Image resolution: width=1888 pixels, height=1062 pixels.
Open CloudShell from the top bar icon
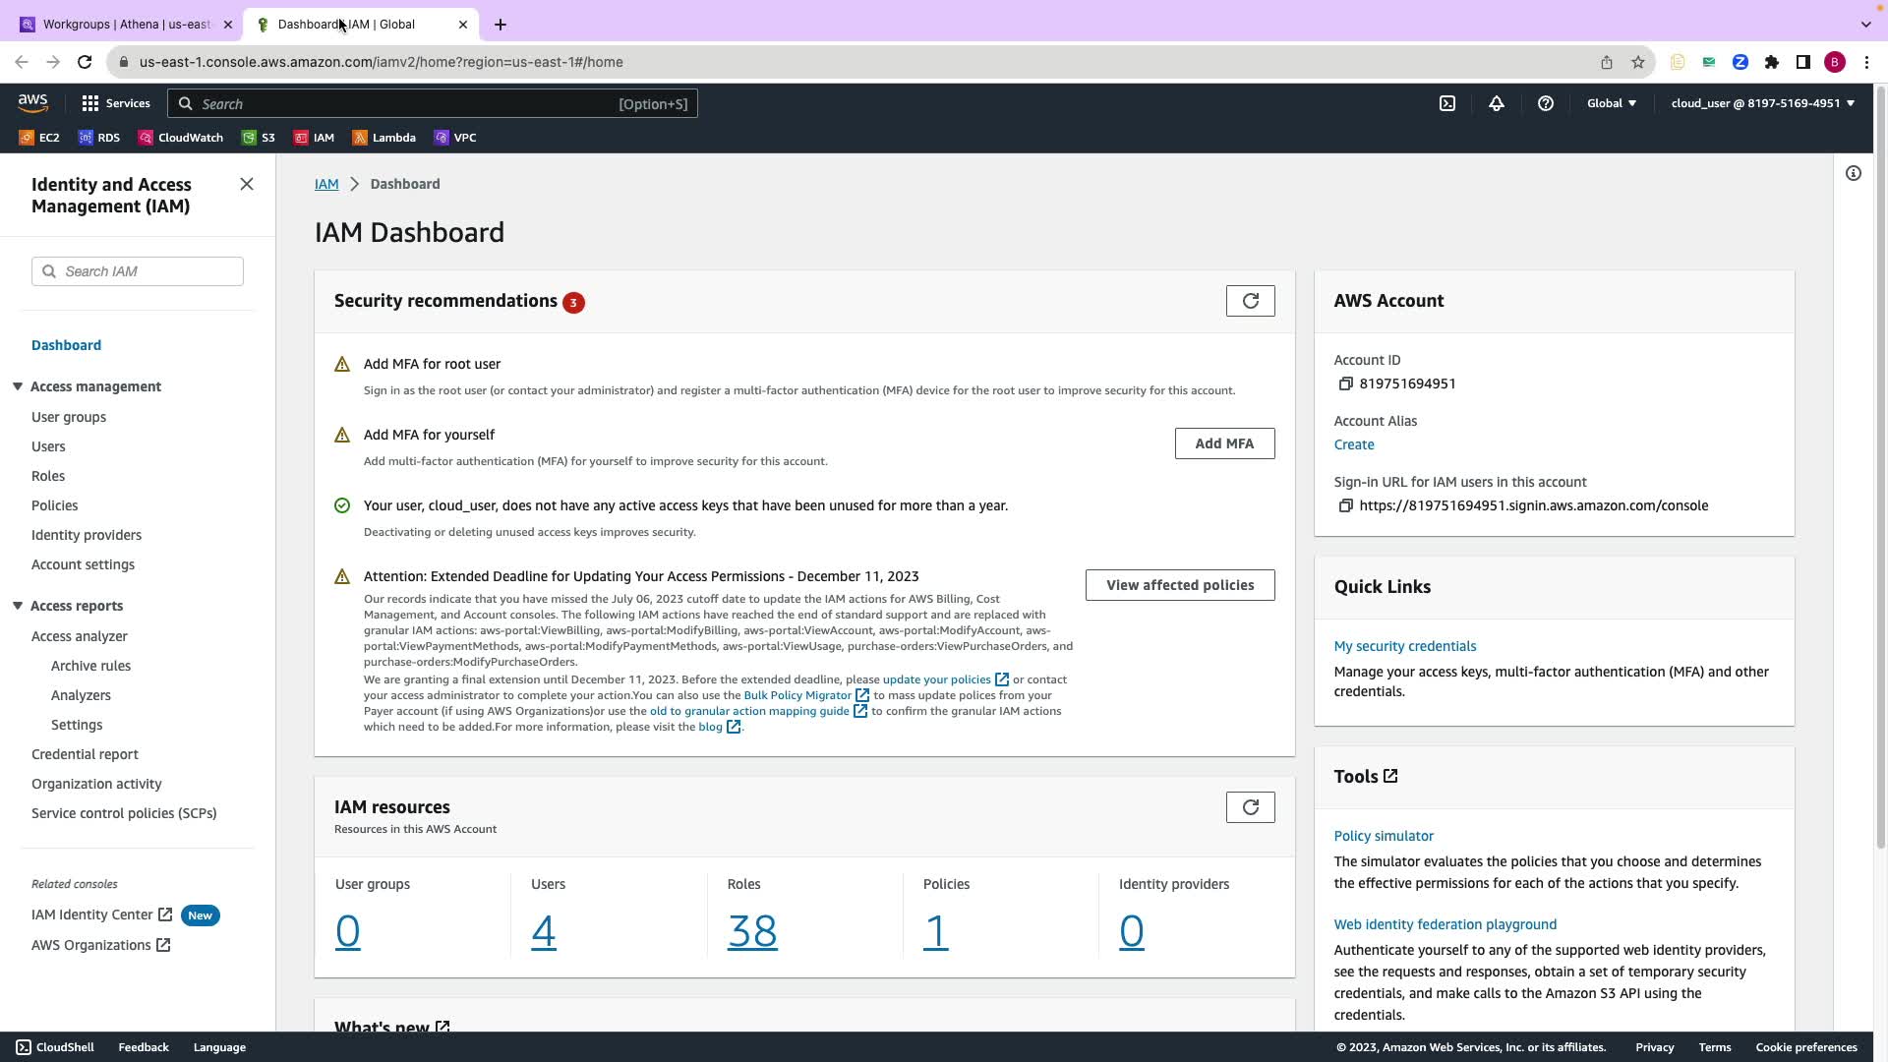pos(1447,103)
